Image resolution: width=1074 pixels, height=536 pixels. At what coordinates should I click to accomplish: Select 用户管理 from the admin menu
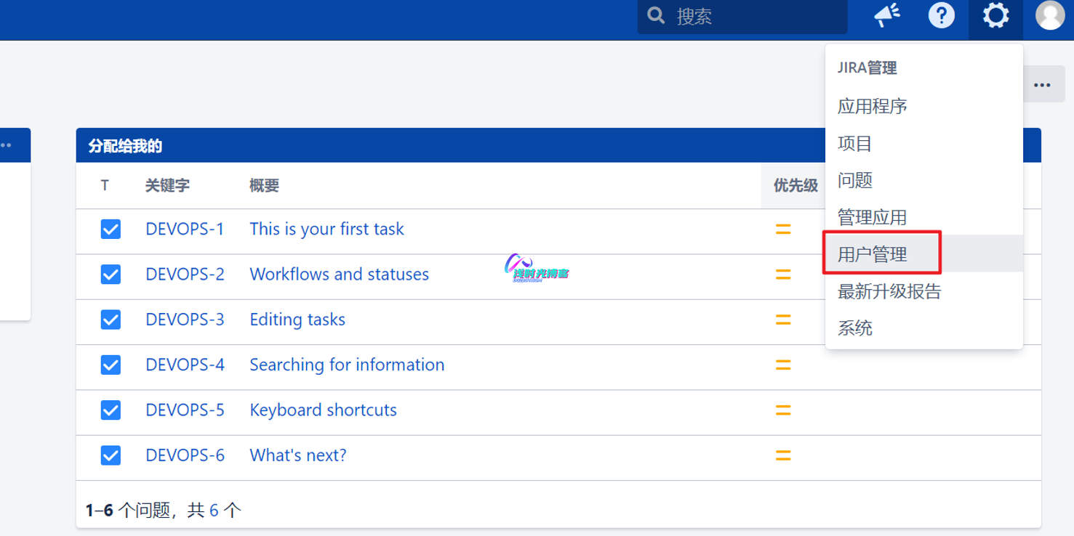coord(872,254)
